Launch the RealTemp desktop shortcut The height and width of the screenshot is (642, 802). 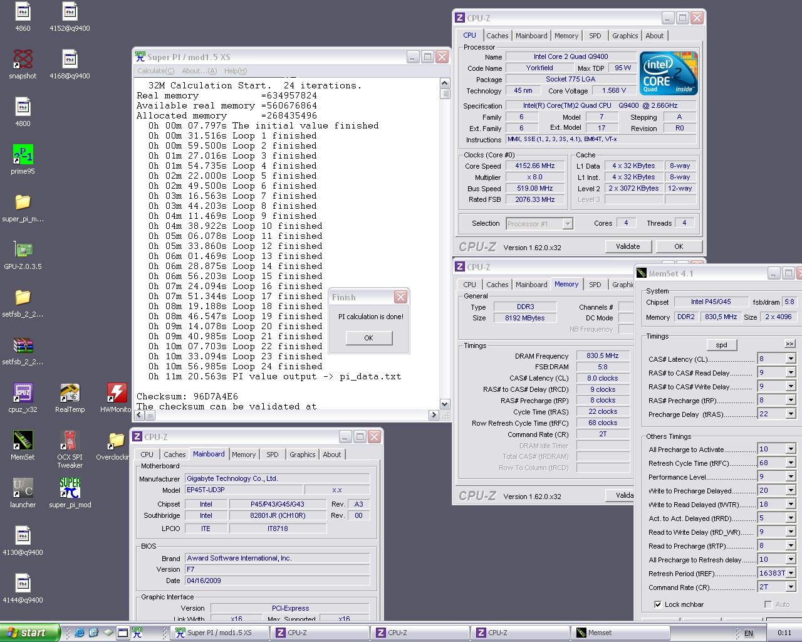70,394
